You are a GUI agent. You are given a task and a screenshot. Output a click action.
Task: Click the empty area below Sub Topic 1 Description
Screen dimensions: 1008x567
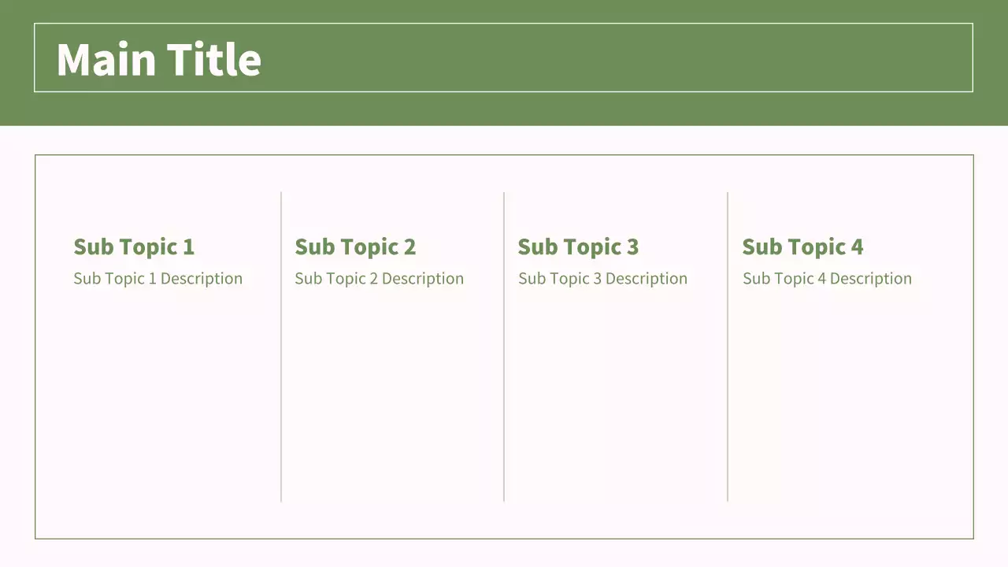click(157, 394)
